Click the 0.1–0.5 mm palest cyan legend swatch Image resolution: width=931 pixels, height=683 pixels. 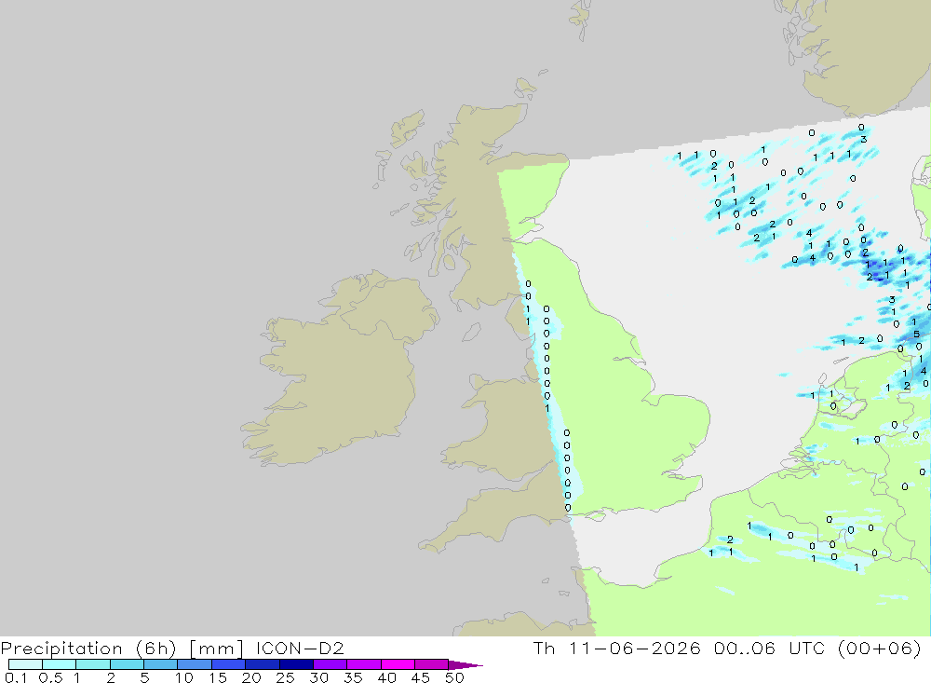tap(25, 664)
